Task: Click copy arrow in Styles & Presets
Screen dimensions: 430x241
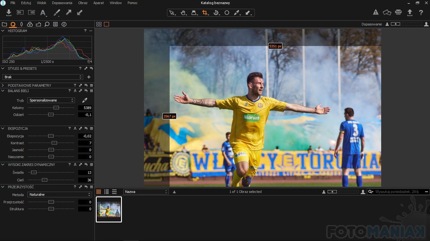Action: click(x=86, y=69)
